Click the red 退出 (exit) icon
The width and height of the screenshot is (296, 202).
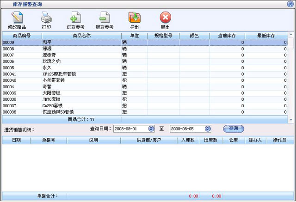[165, 18]
